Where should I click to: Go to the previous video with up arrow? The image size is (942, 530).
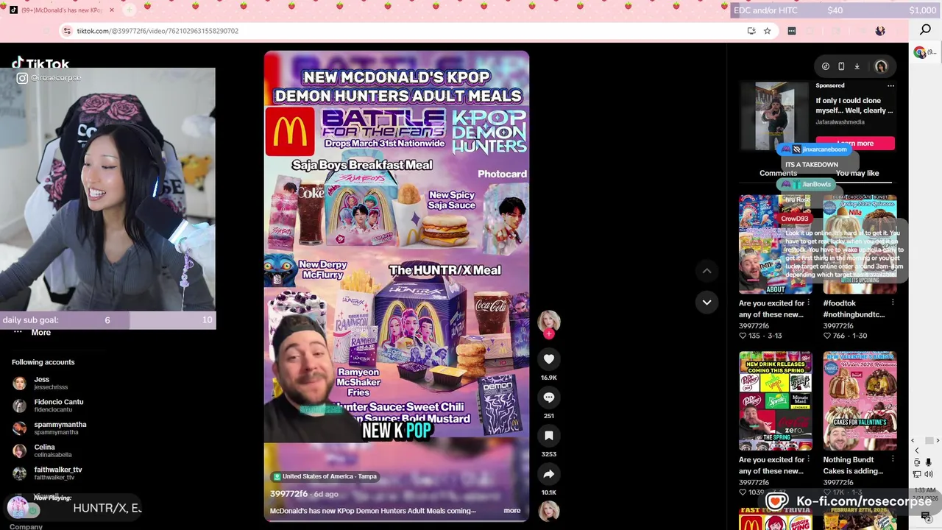[x=706, y=271]
